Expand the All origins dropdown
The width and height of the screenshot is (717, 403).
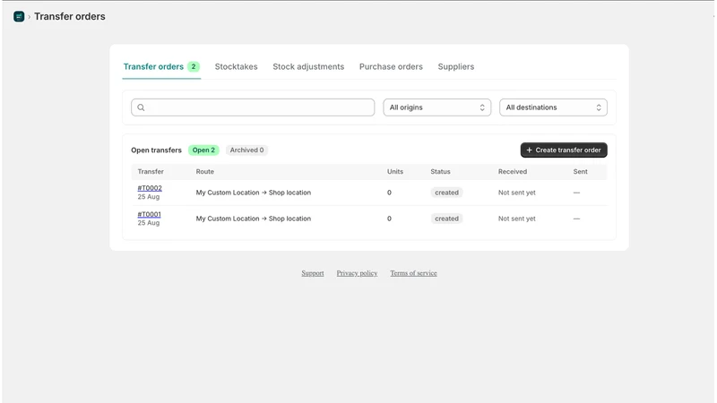click(x=437, y=107)
